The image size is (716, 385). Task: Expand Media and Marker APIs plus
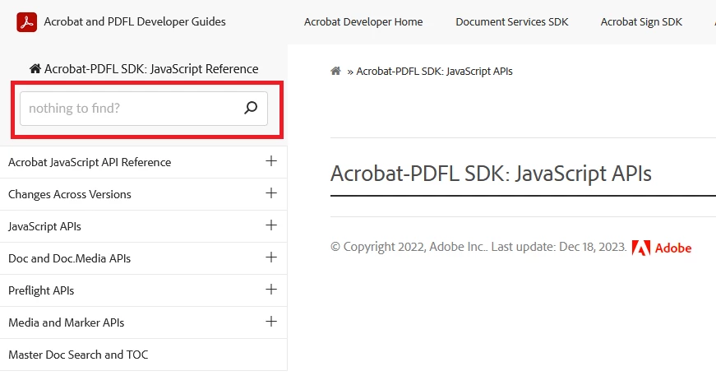[271, 321]
